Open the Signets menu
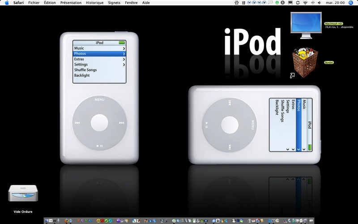Screen dimensions: 358x224 (x=114, y=3)
